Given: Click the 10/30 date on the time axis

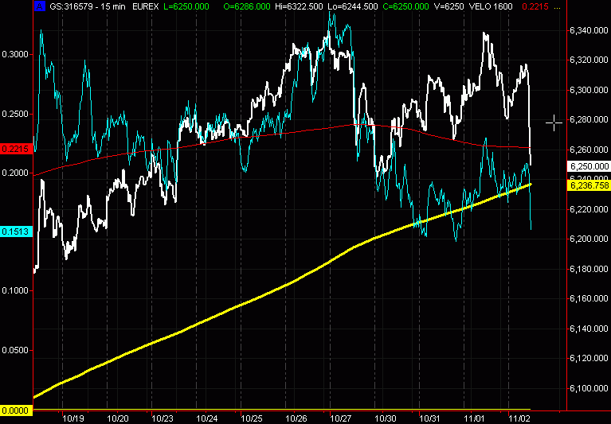Looking at the screenshot, I should (x=386, y=418).
